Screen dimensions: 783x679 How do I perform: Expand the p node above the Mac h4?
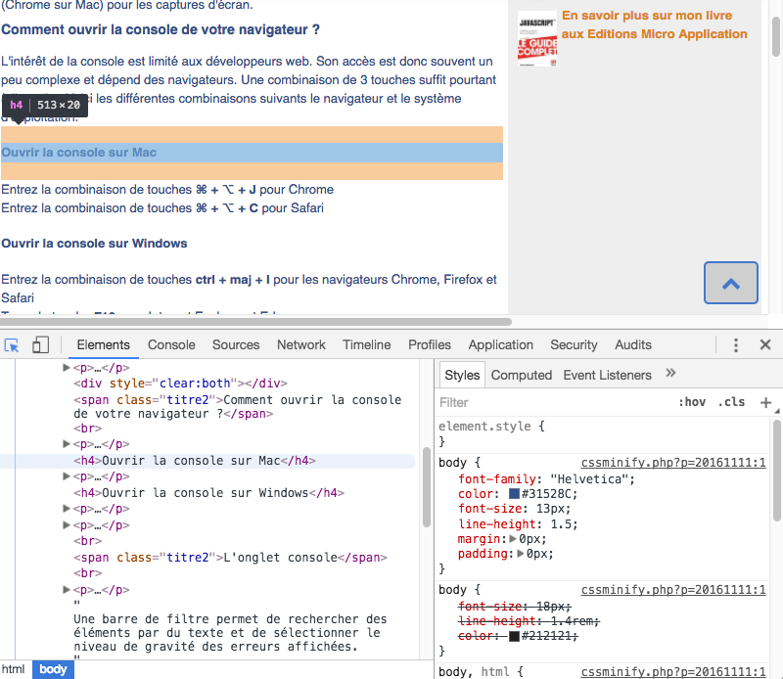pyautogui.click(x=66, y=444)
